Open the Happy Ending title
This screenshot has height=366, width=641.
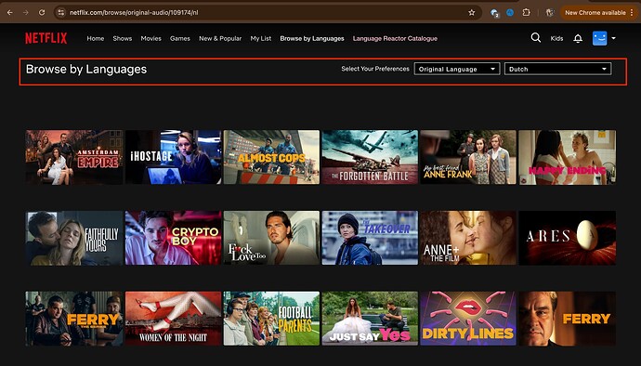[567, 157]
